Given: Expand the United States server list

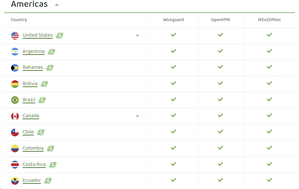Looking at the screenshot, I should coord(137,36).
